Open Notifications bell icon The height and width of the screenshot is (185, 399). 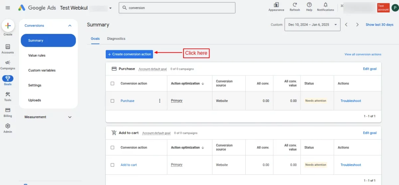coord(326,5)
